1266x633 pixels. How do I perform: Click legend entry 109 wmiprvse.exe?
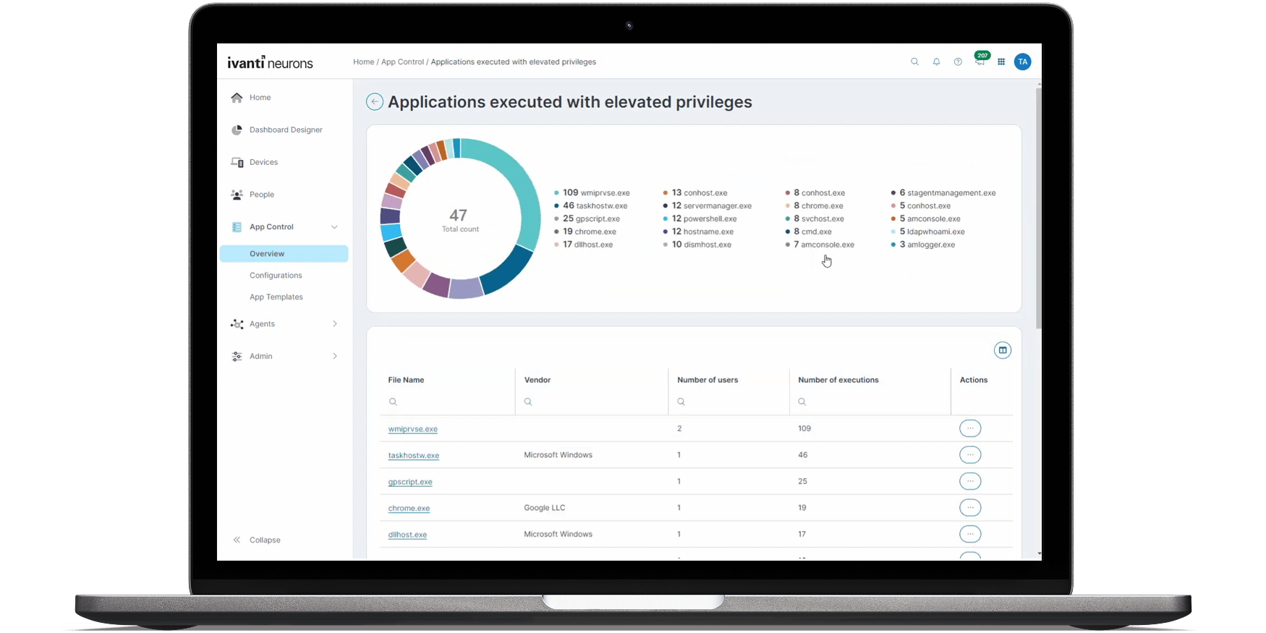click(592, 193)
